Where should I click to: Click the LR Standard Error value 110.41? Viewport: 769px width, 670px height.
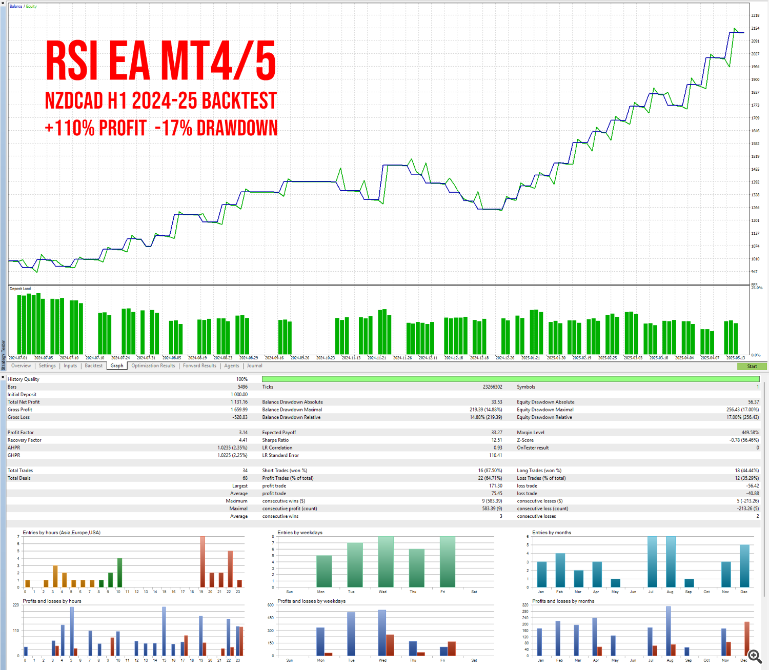(x=495, y=455)
